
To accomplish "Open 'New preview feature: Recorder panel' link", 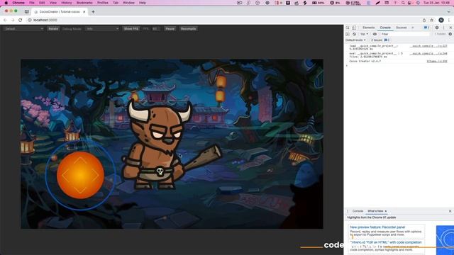I will click(377, 227).
